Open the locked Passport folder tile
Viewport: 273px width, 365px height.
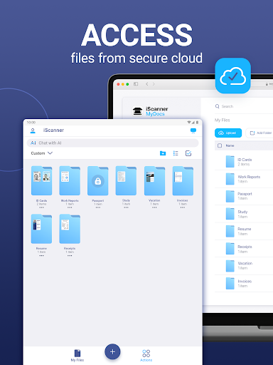click(x=98, y=180)
